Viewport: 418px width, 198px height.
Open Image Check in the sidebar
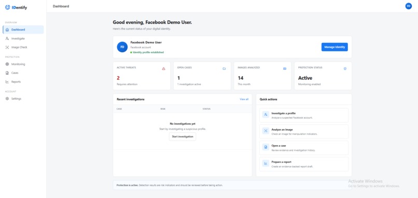(x=23, y=48)
